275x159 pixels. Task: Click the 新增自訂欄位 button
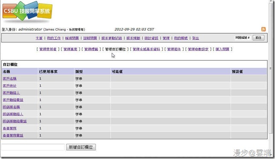click(x=81, y=147)
